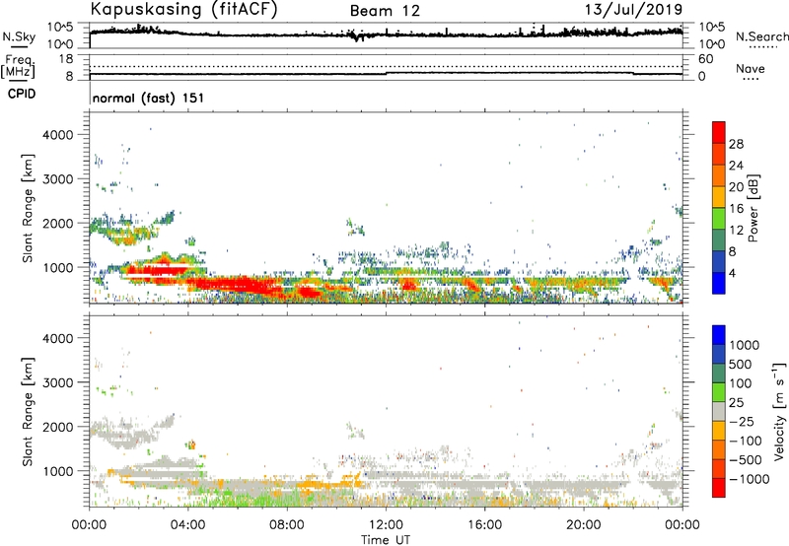789x546 pixels.
Task: Click 'Slant Range [km]' label of power panel
Action: [x=28, y=208]
